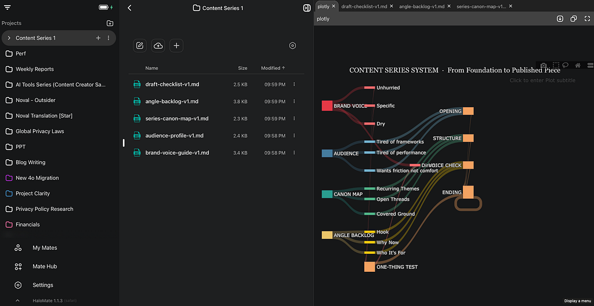Expand the HaloMate version caret at bottom
Viewport: 594px width, 306px height.
tap(17, 301)
